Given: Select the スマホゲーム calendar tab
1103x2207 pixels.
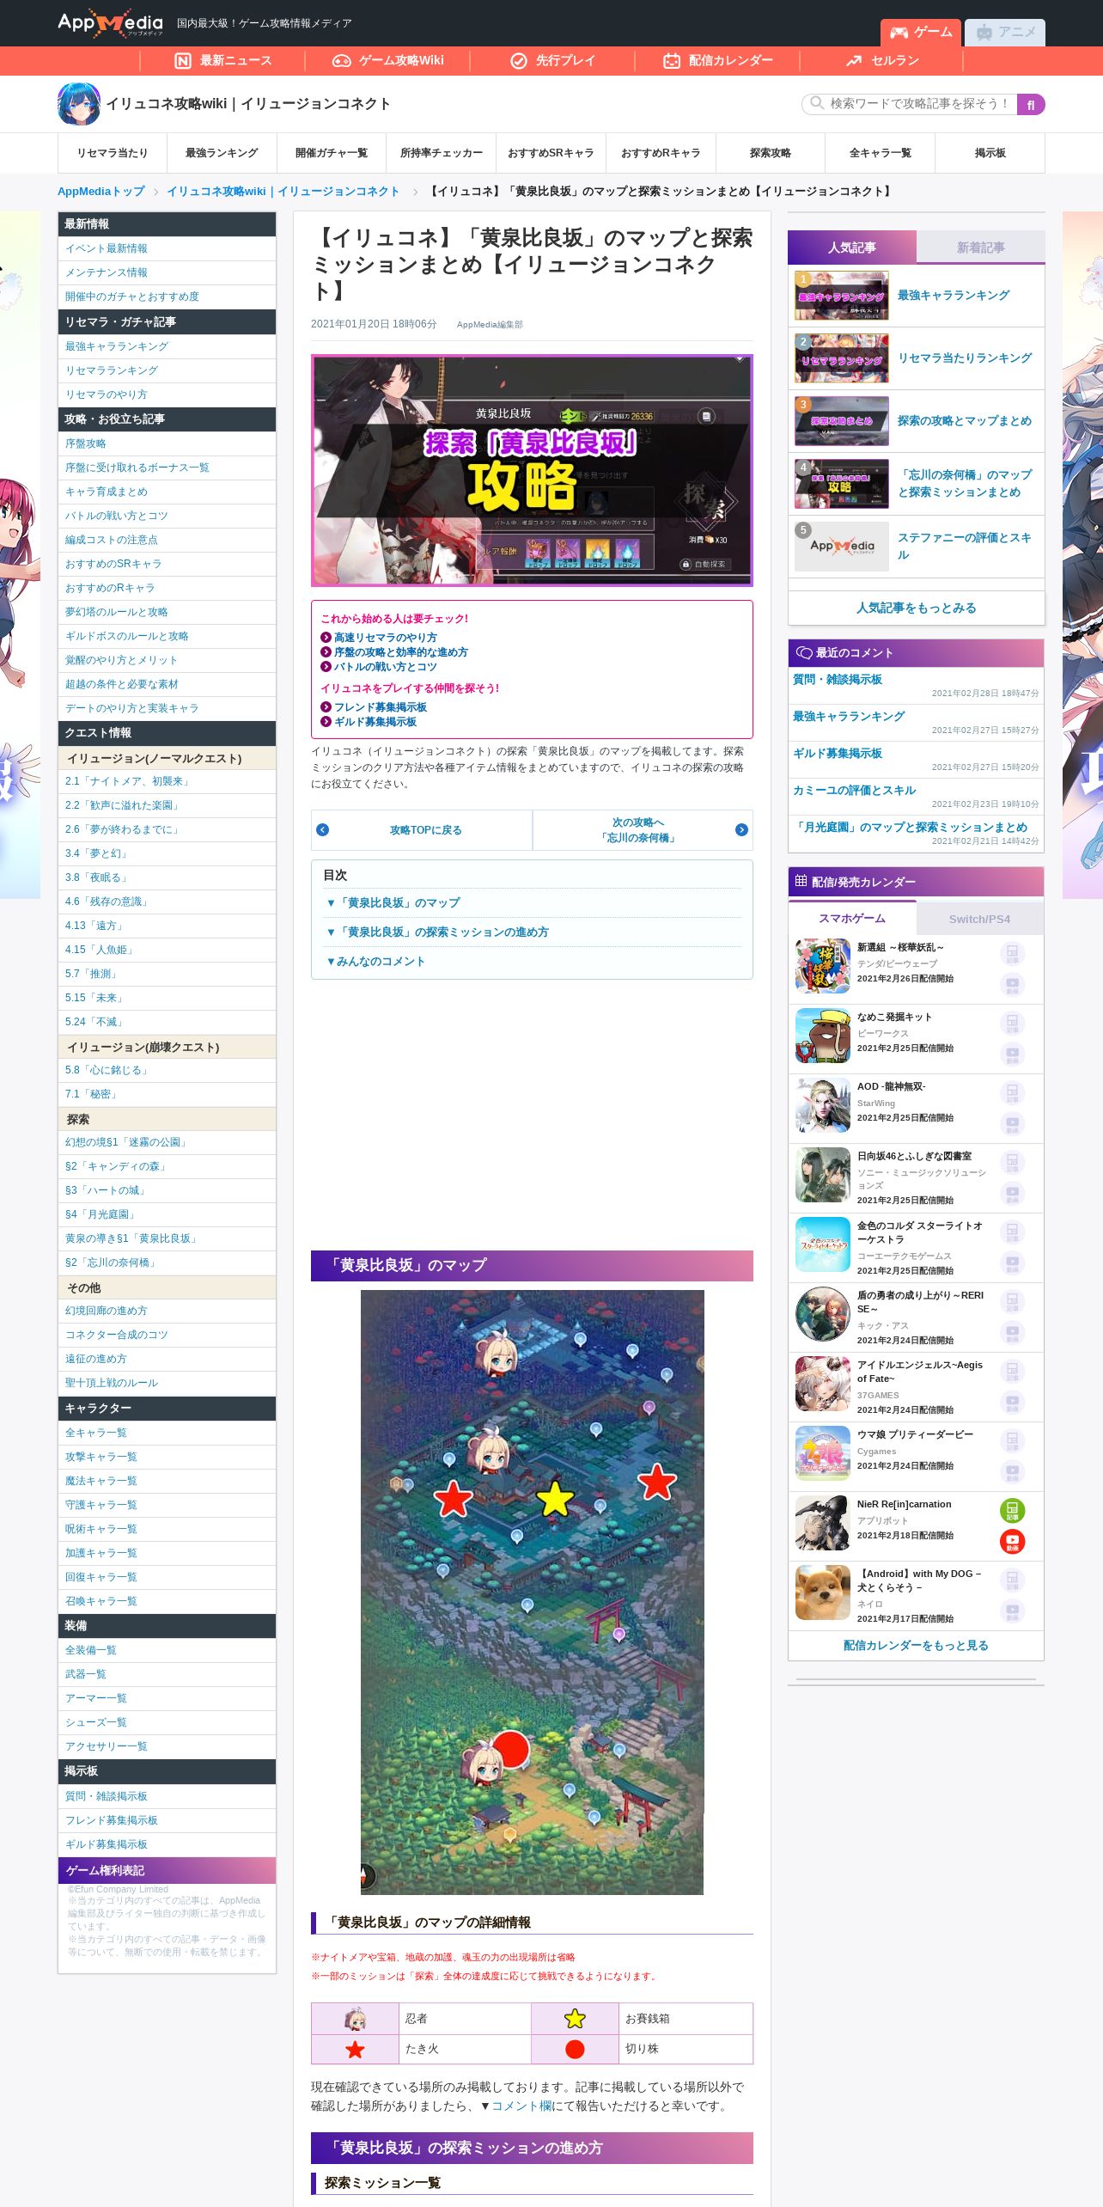Looking at the screenshot, I should [x=852, y=918].
